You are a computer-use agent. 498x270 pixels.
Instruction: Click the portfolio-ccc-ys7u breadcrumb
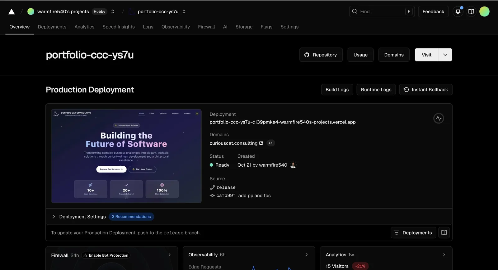pos(158,11)
